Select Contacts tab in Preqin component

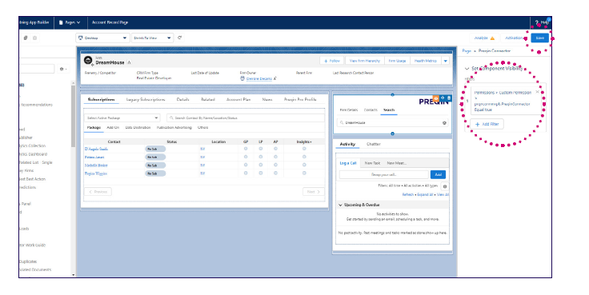click(x=371, y=110)
